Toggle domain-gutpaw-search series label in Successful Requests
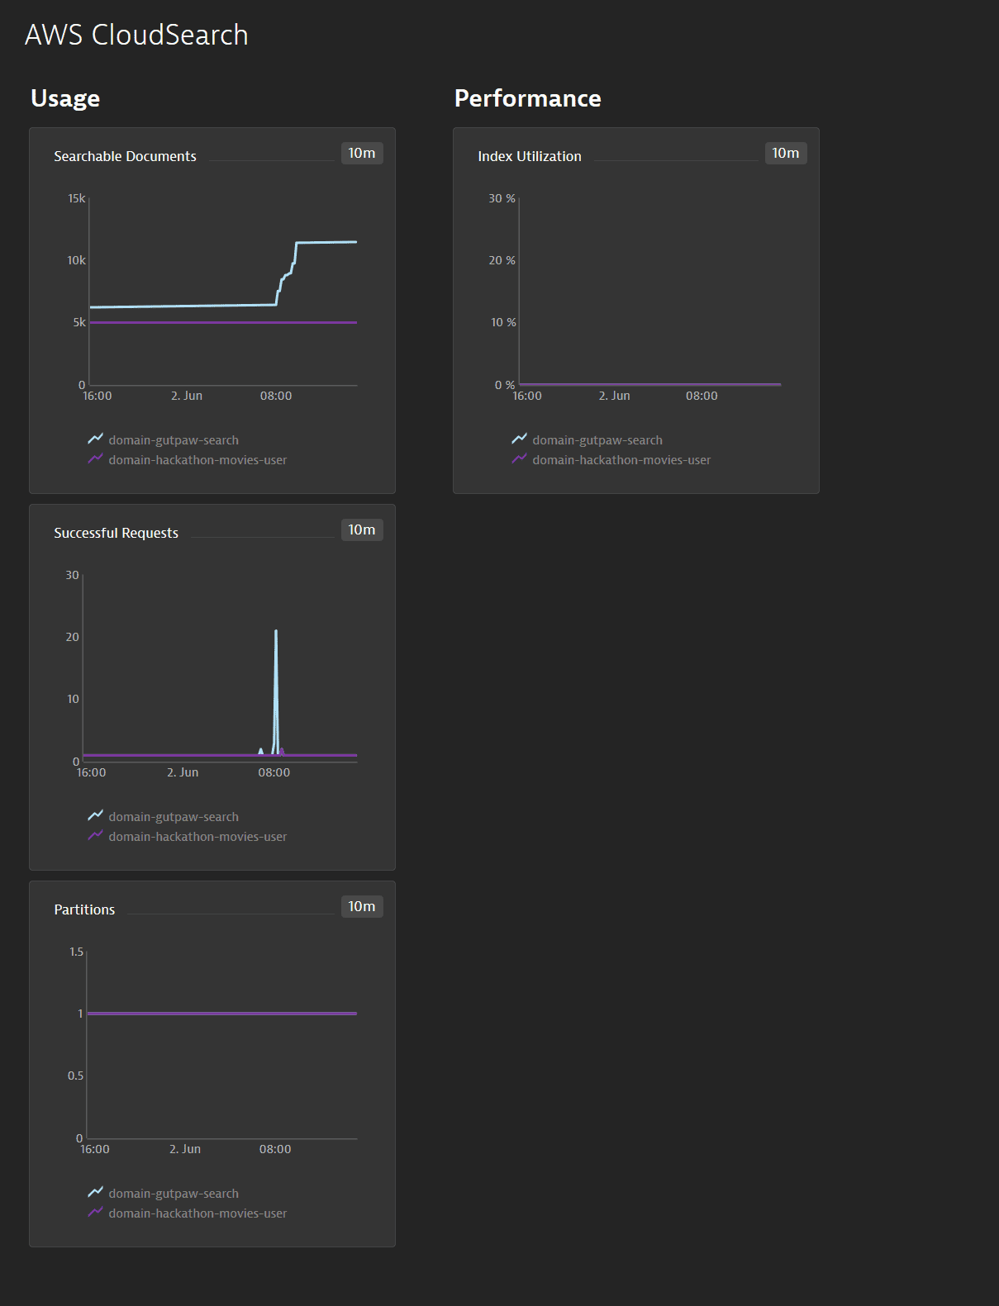Screen dimensions: 999x1306 pyautogui.click(x=174, y=817)
